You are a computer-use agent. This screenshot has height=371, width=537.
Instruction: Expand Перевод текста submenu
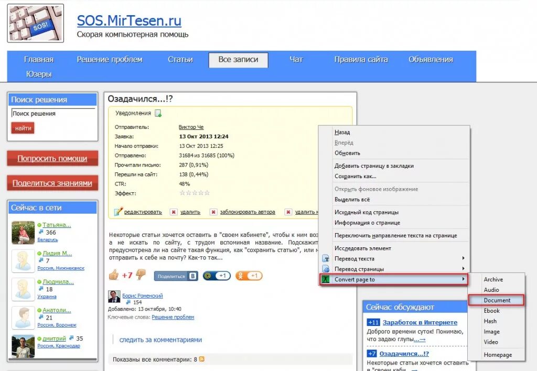point(394,258)
